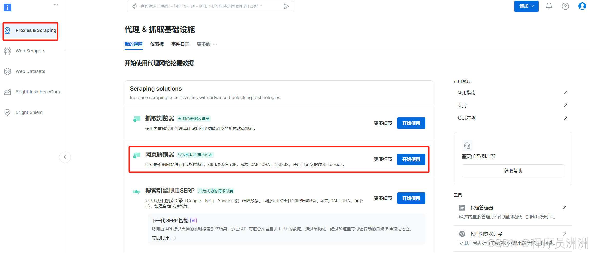The height and width of the screenshot is (253, 590).
Task: Open the 集成示例 resource link
Action: coord(466,118)
